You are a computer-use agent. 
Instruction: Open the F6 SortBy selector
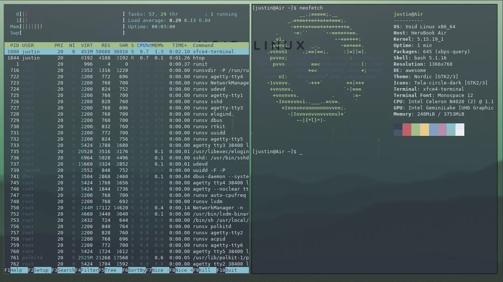[134, 270]
